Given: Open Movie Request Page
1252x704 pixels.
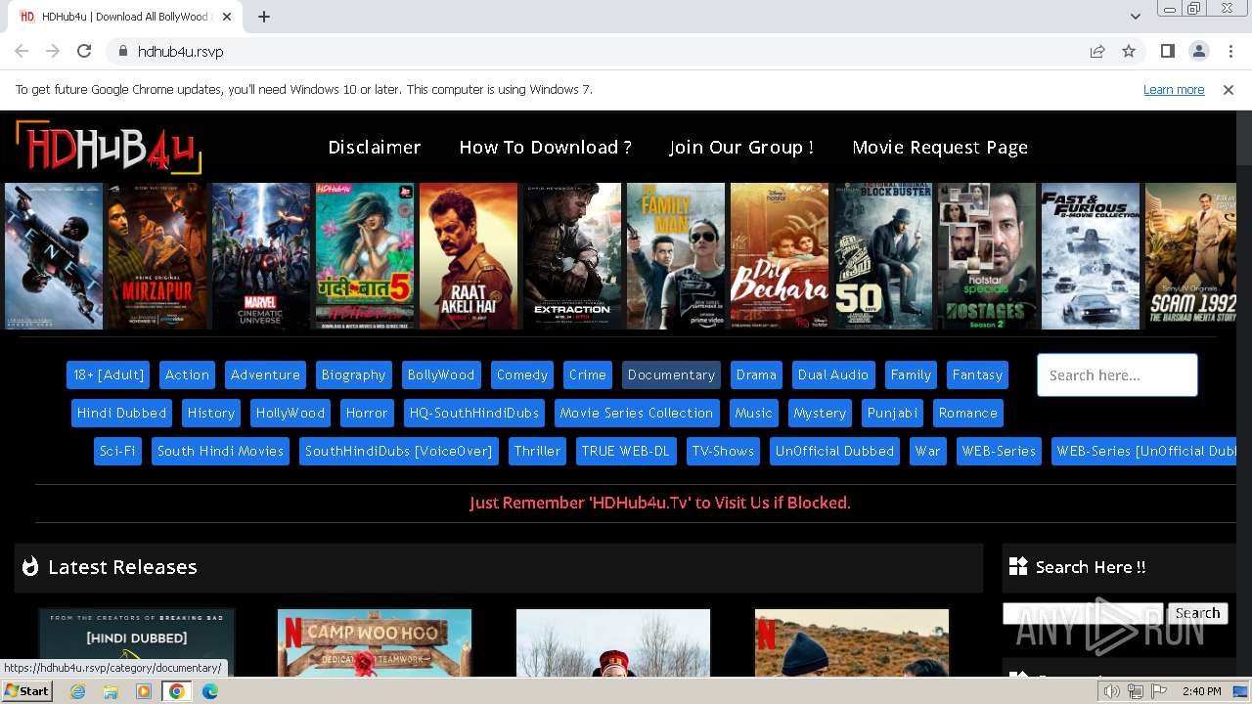Looking at the screenshot, I should (x=940, y=148).
